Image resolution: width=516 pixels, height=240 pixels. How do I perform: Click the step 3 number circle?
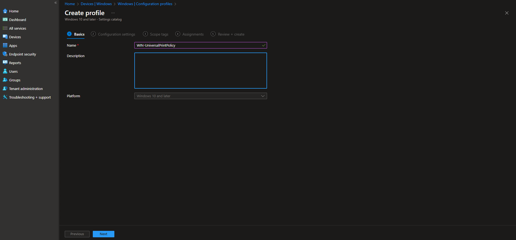click(145, 34)
